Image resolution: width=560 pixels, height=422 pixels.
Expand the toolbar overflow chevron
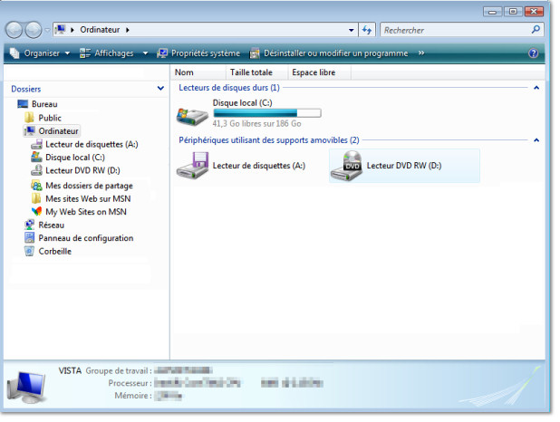point(420,53)
